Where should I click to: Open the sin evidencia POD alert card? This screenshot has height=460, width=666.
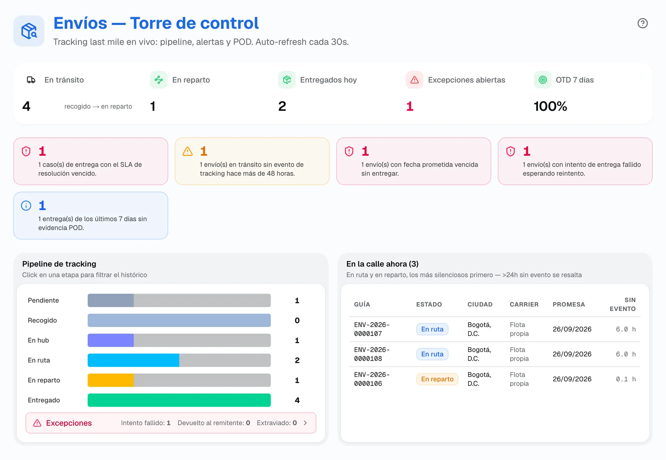(x=91, y=216)
